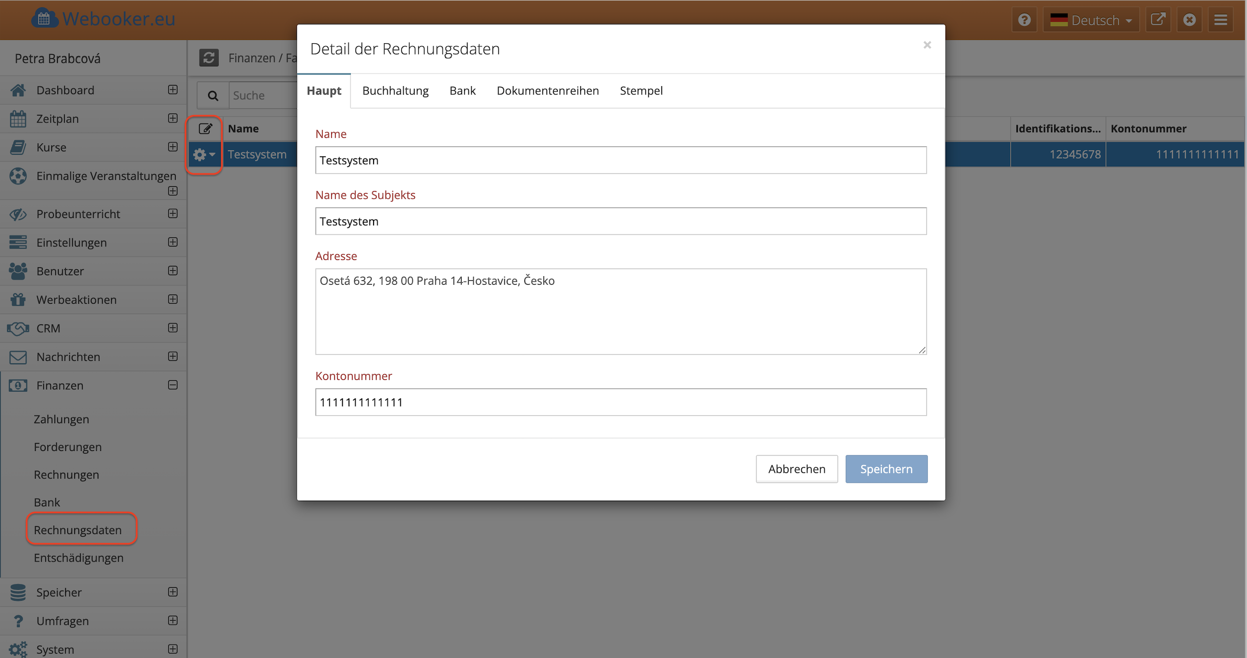Open the gear dropdown for Testsystem row

(204, 155)
